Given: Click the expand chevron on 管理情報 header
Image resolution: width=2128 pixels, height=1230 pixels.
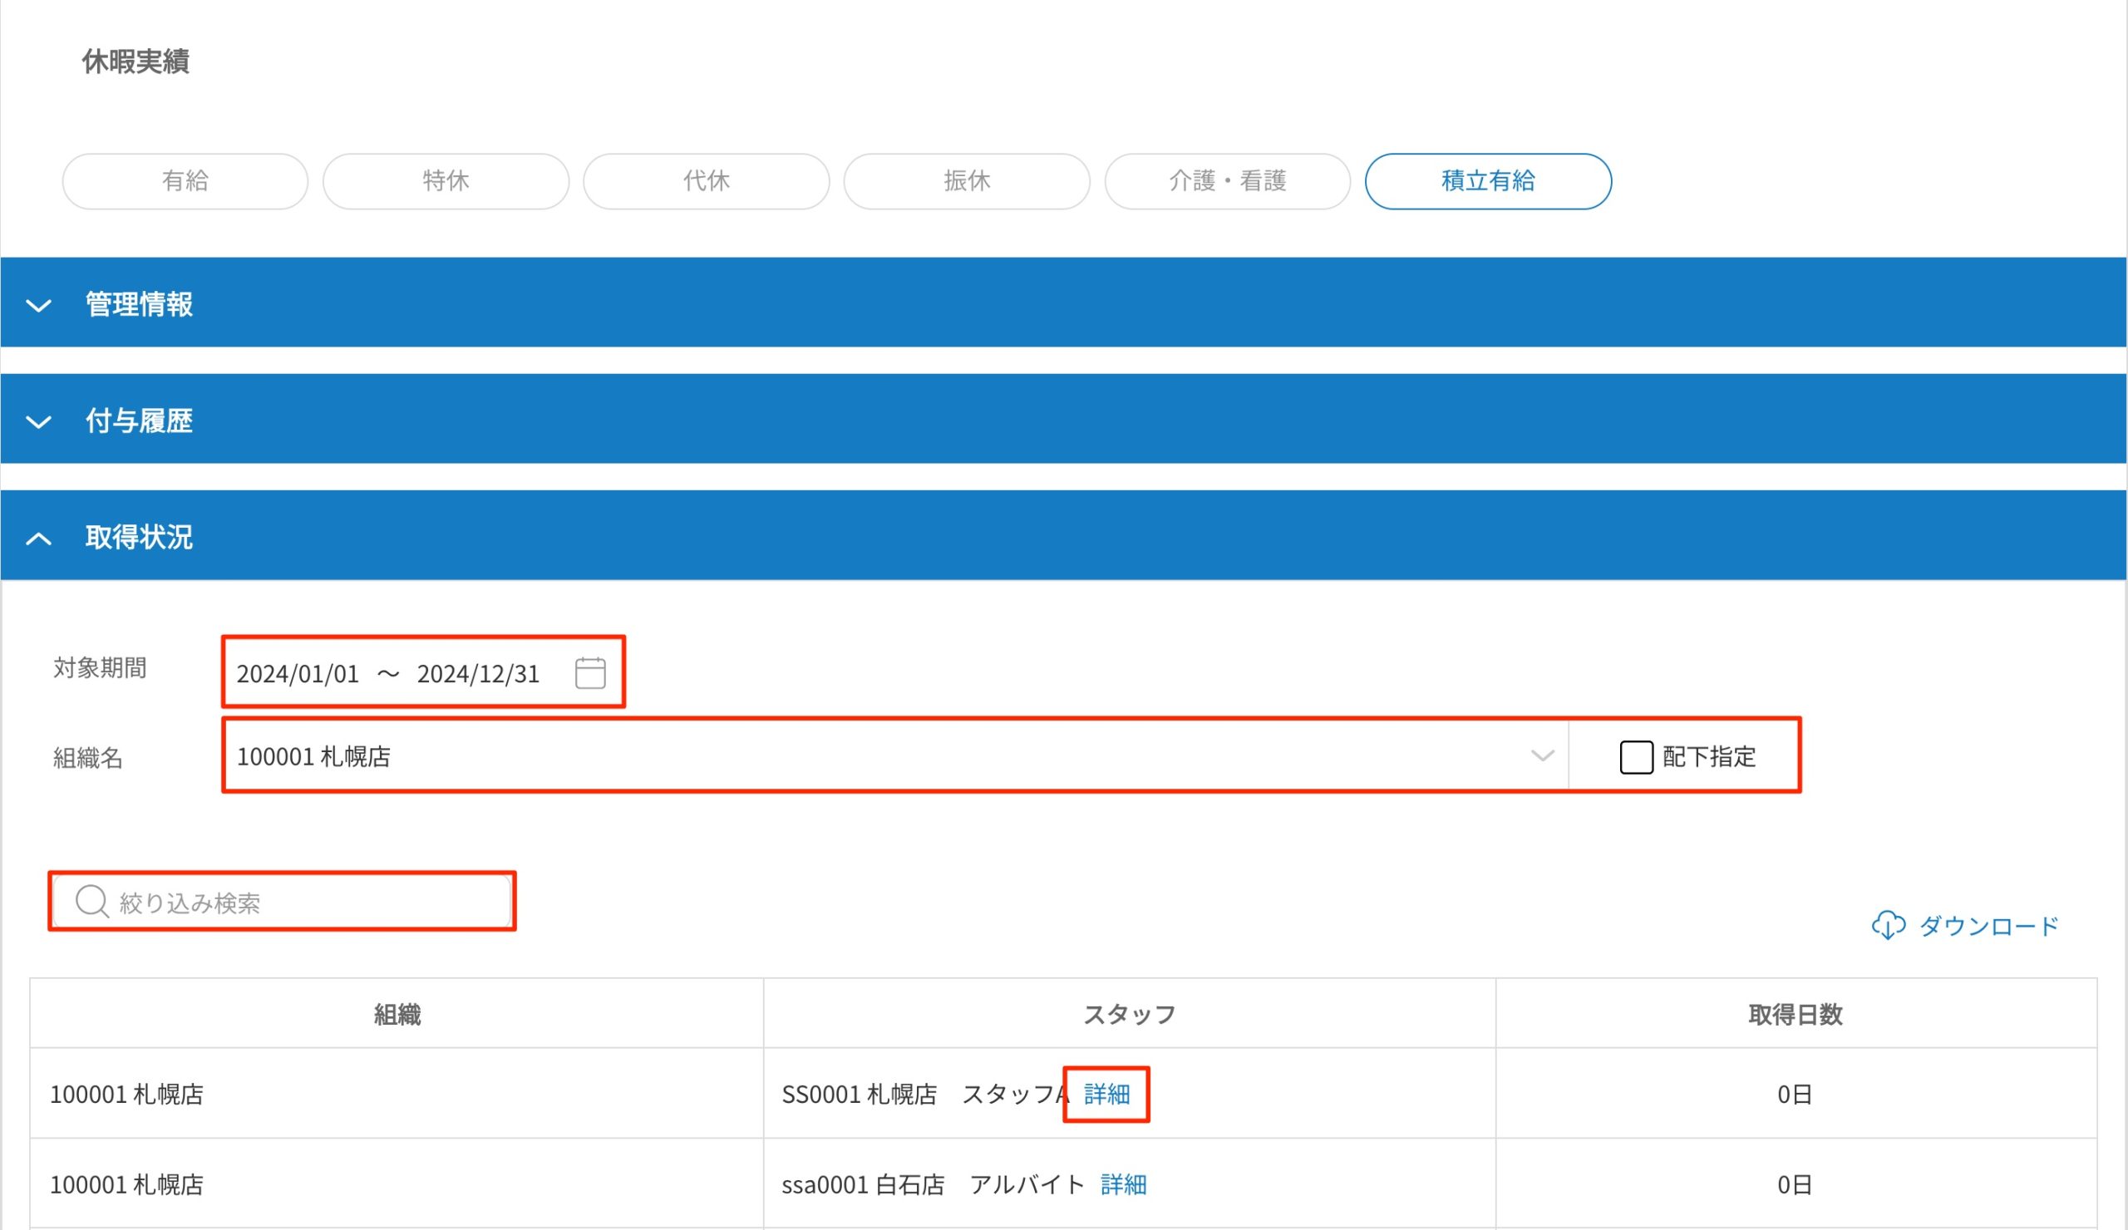Looking at the screenshot, I should click(38, 306).
